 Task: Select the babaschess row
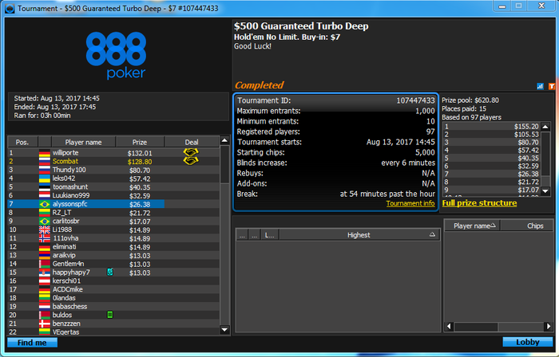click(x=113, y=307)
